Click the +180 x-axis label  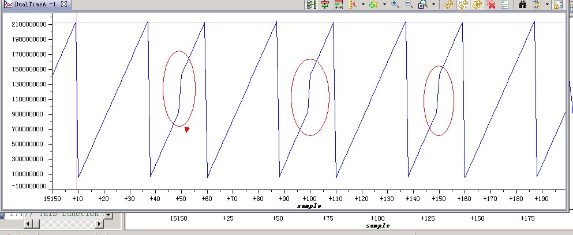click(x=516, y=199)
